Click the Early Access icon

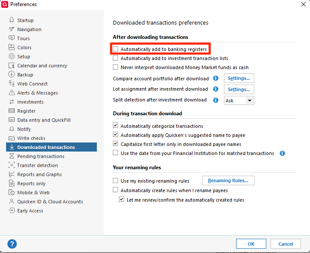[12, 210]
